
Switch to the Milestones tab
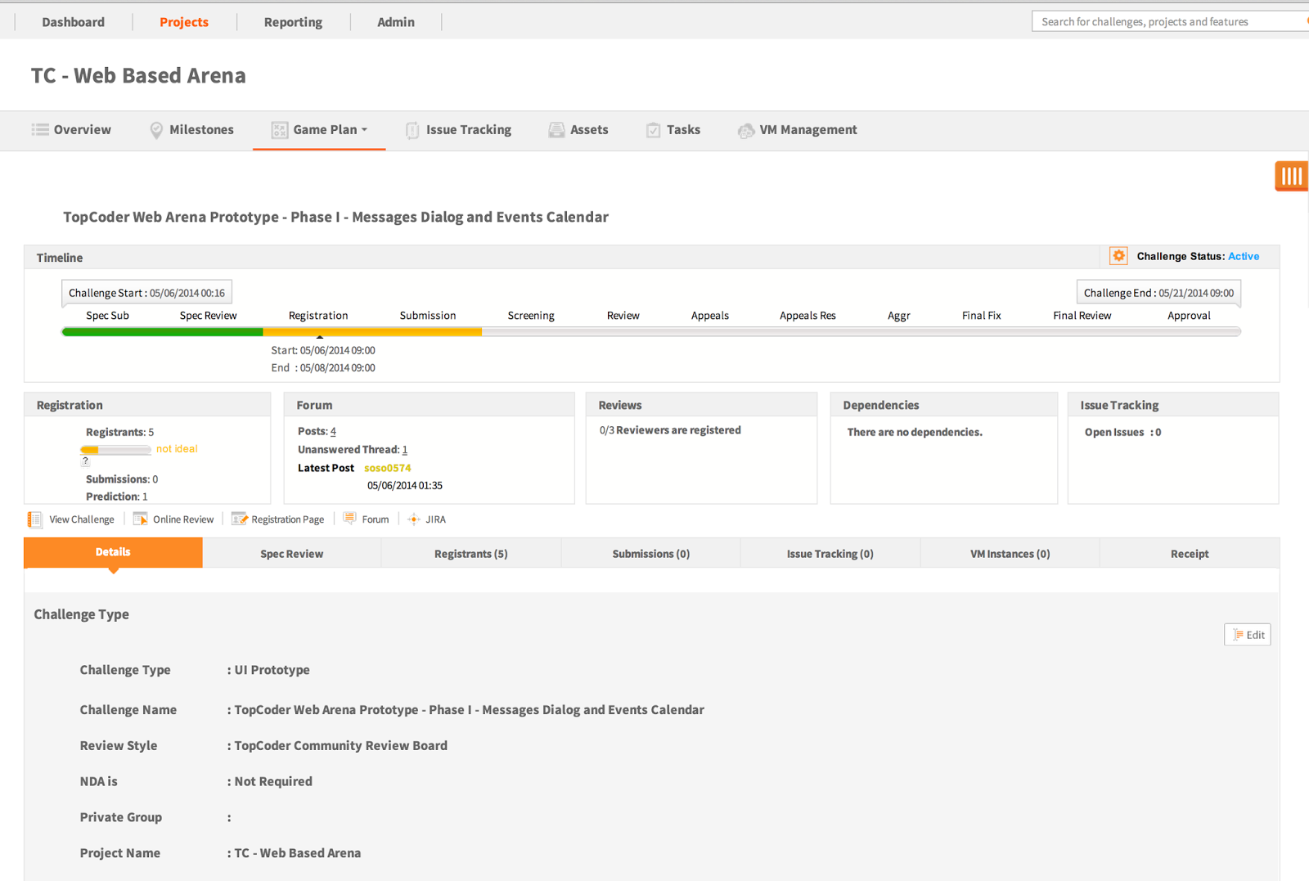click(x=192, y=130)
